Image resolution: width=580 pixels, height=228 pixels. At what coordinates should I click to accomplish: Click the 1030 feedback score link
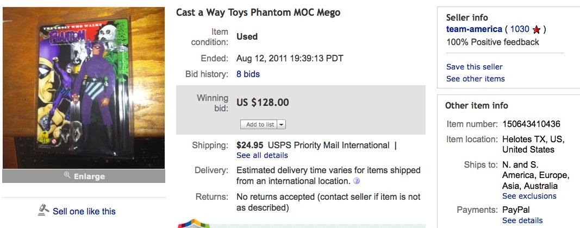coord(520,29)
